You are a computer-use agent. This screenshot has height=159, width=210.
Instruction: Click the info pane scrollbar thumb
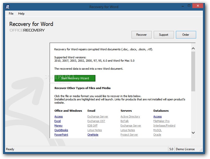click(193, 71)
